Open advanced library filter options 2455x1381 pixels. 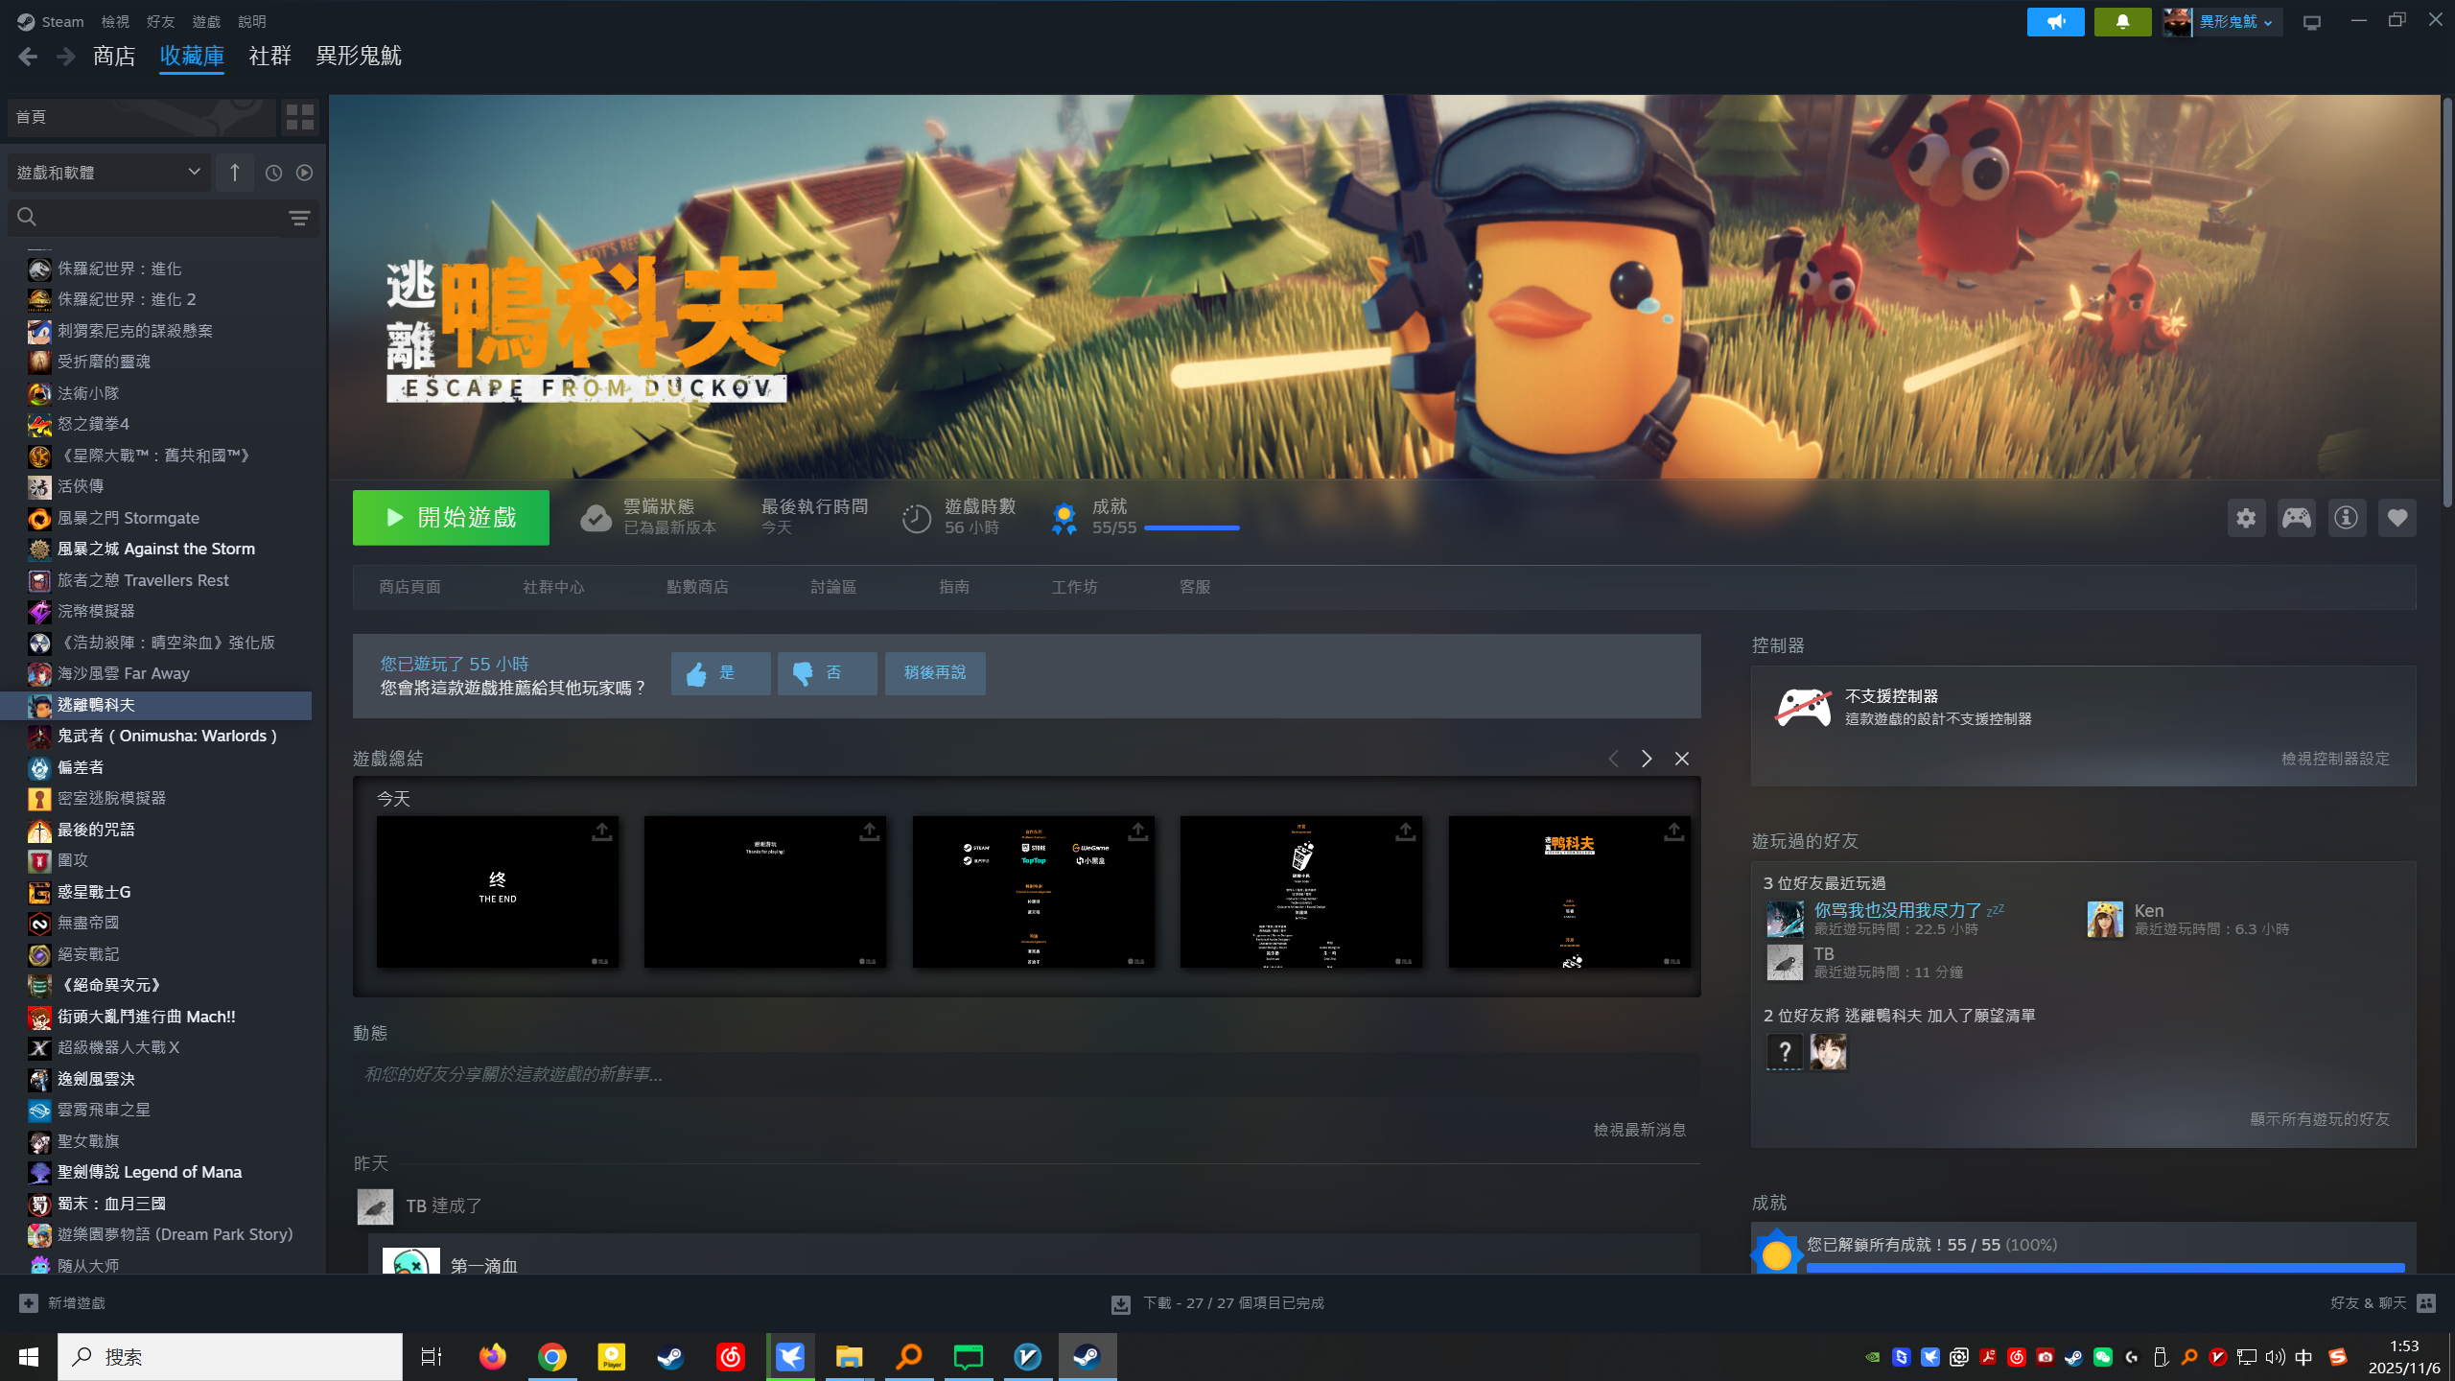[x=299, y=218]
